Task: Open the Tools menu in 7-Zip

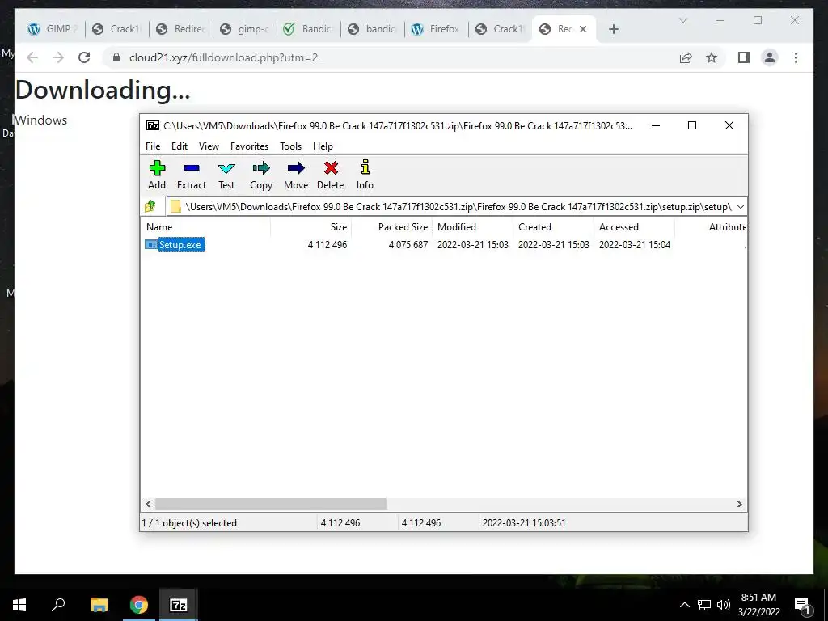Action: pos(290,146)
